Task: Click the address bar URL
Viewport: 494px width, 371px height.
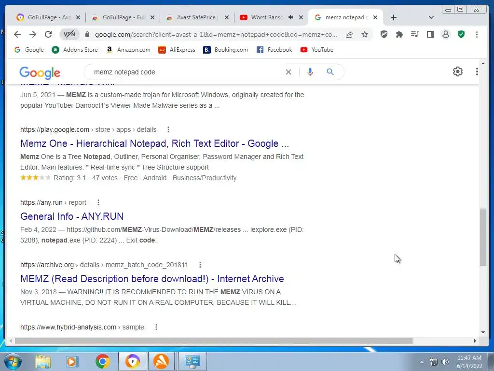Action: [x=216, y=34]
